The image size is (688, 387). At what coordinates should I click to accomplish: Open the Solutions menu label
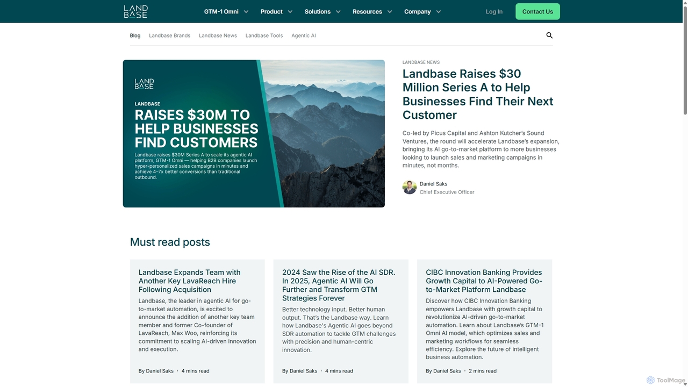(318, 11)
